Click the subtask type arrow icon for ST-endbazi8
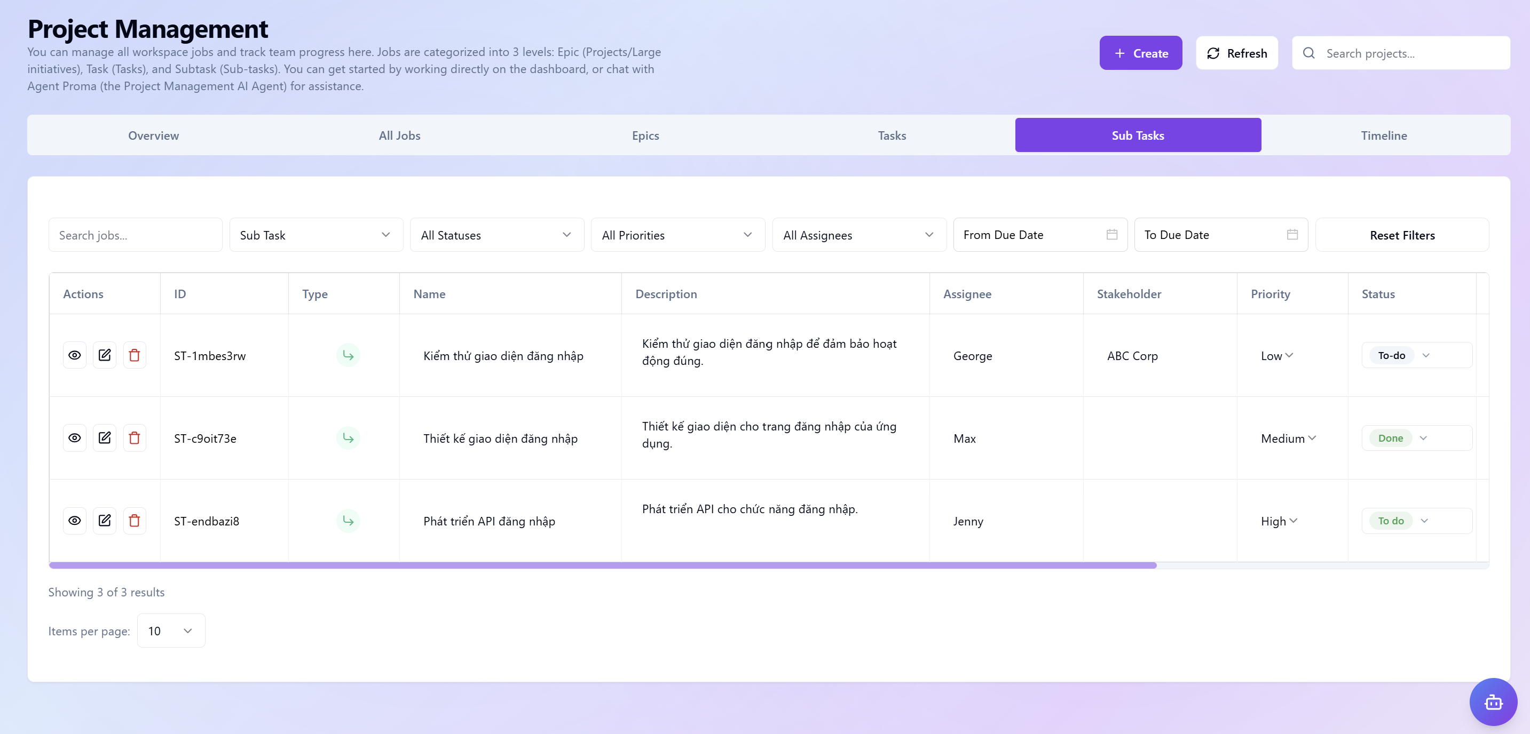 coord(348,521)
